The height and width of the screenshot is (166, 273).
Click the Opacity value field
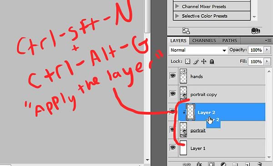tap(256, 50)
